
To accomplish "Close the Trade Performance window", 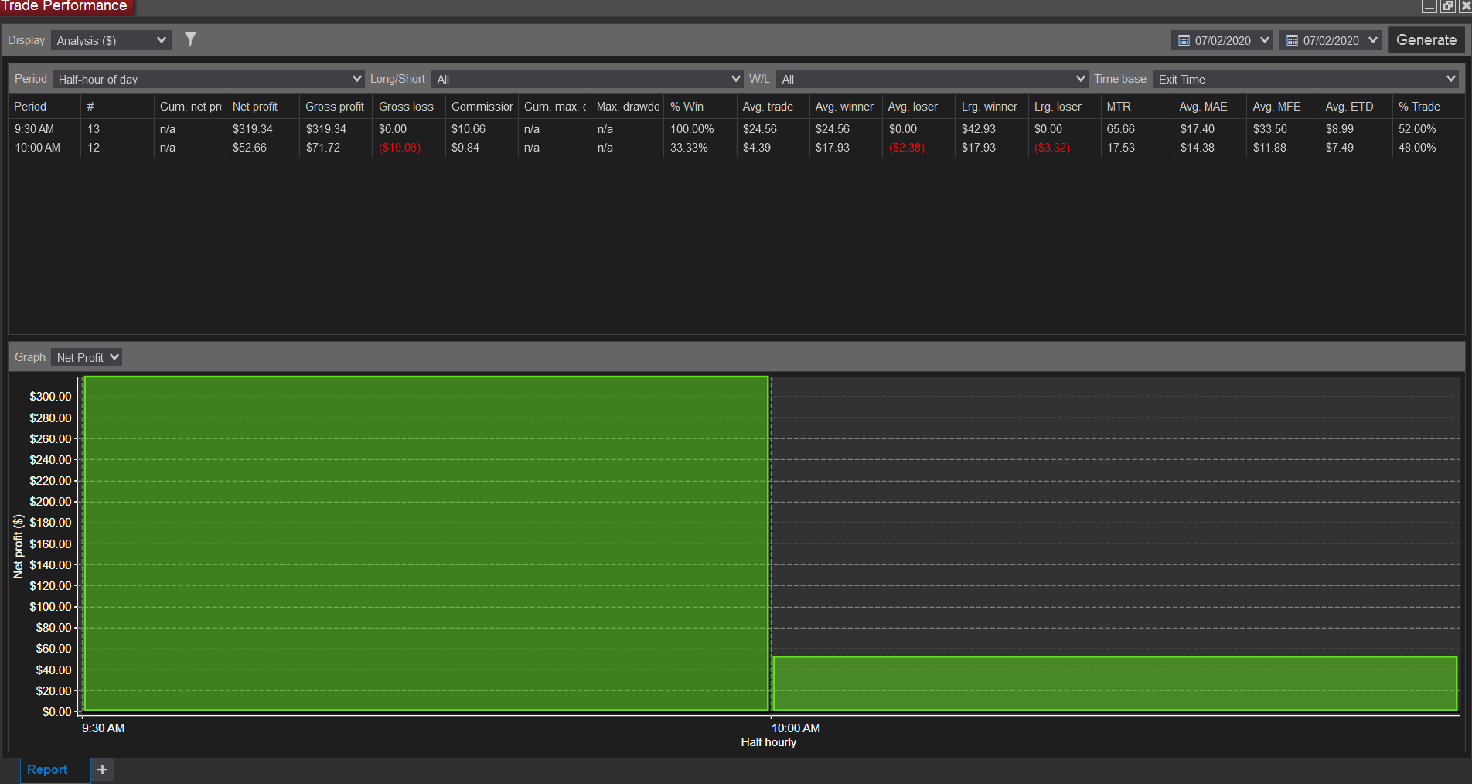I will click(x=1464, y=6).
